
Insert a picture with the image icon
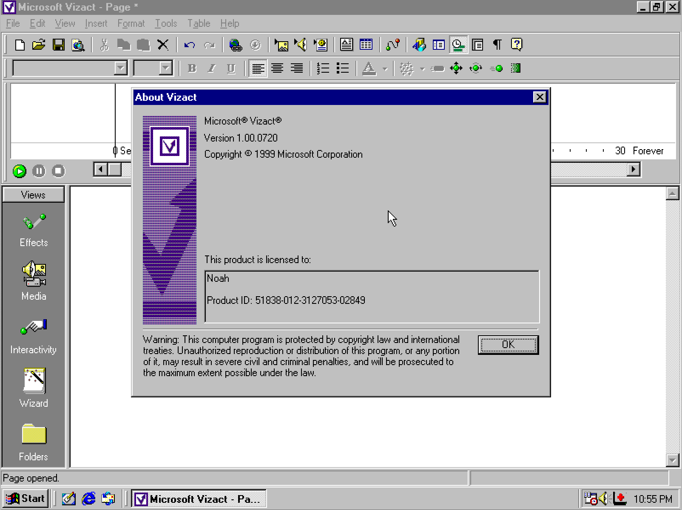pos(281,45)
